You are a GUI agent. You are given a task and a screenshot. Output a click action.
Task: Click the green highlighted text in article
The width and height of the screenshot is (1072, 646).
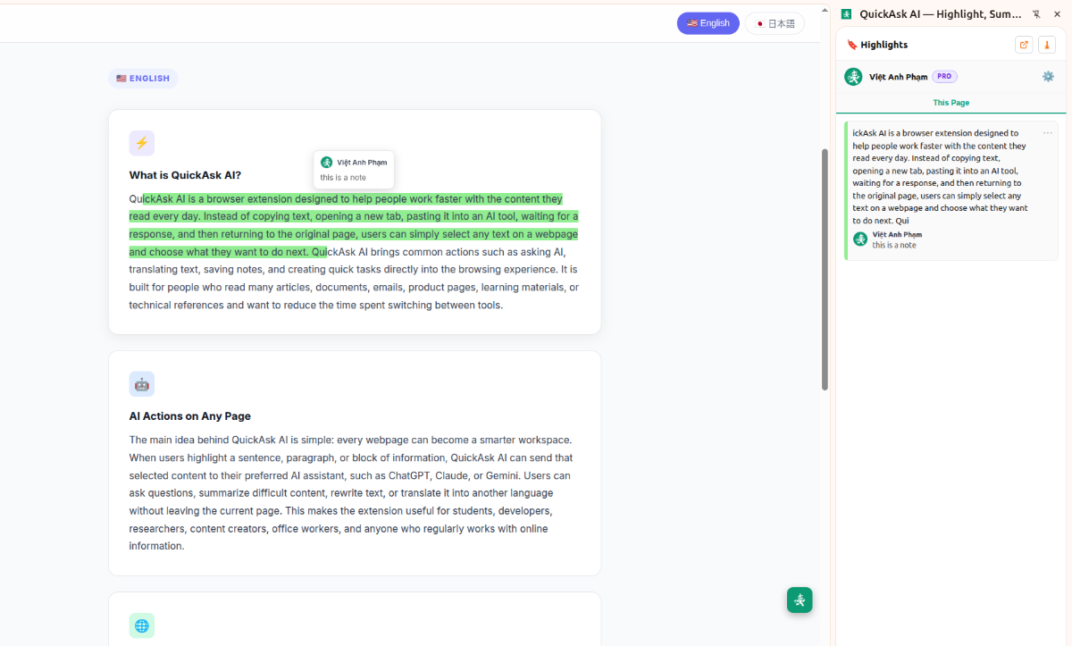354,225
